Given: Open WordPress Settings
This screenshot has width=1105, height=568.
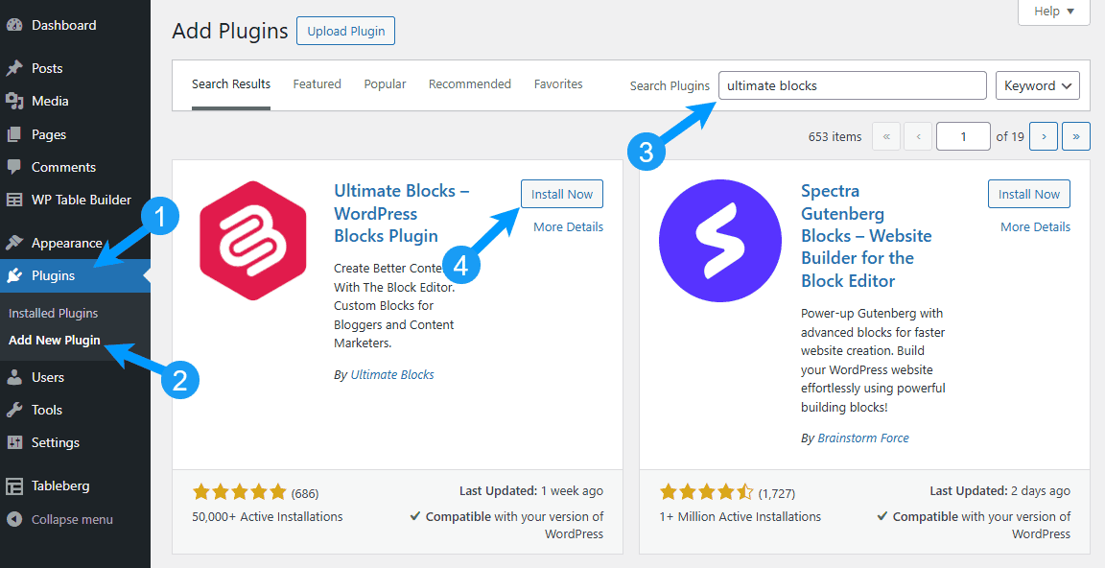Looking at the screenshot, I should [52, 442].
